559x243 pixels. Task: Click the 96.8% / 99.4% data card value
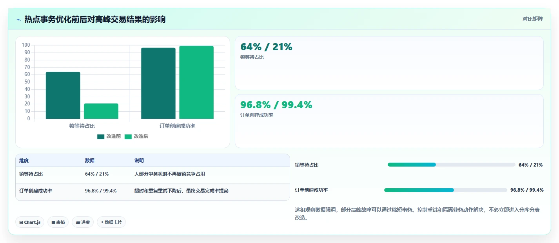tap(276, 105)
